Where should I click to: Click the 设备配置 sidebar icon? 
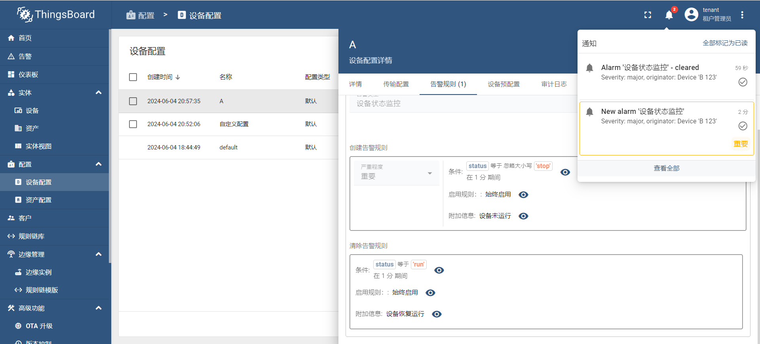18,182
